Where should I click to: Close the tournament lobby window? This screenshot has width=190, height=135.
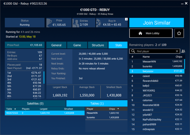click(x=186, y=4)
